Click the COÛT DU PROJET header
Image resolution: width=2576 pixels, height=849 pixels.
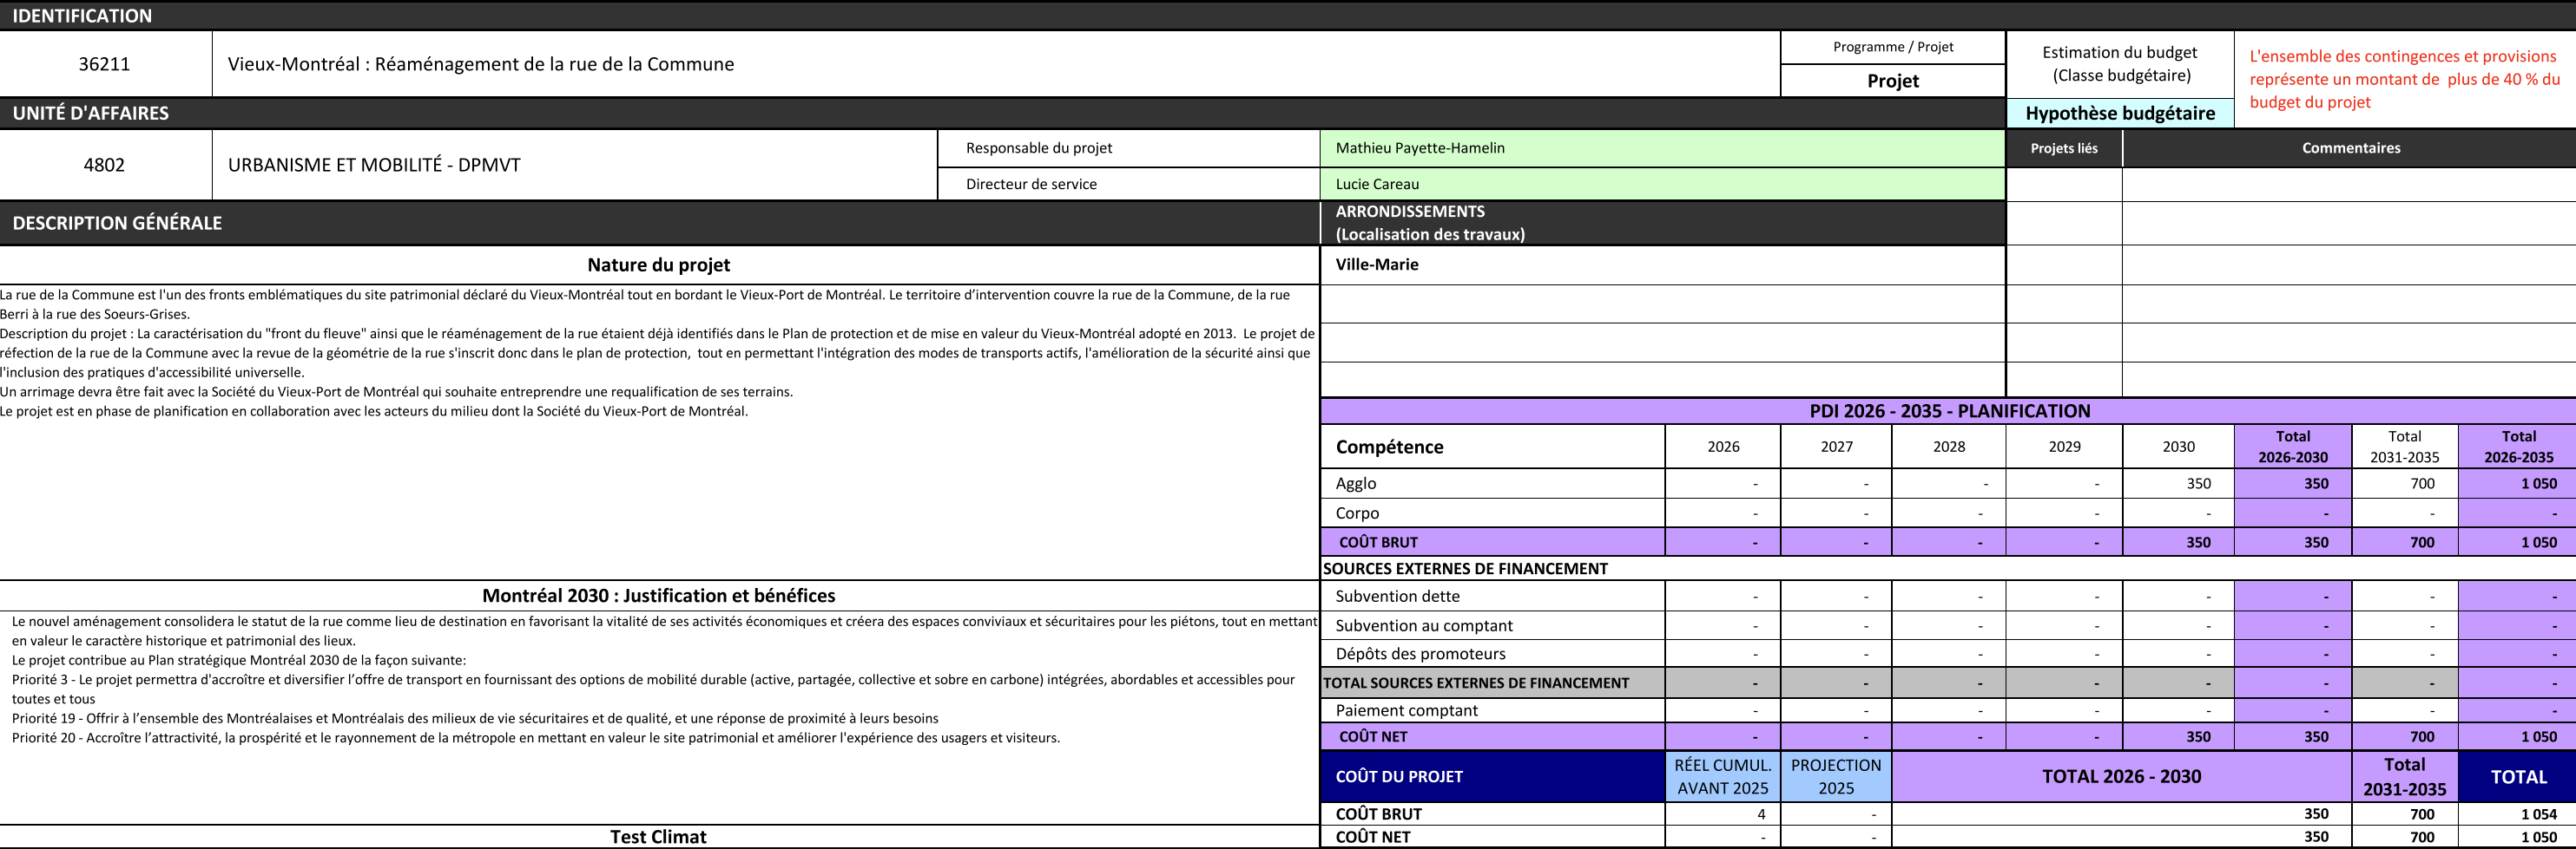(x=1398, y=776)
